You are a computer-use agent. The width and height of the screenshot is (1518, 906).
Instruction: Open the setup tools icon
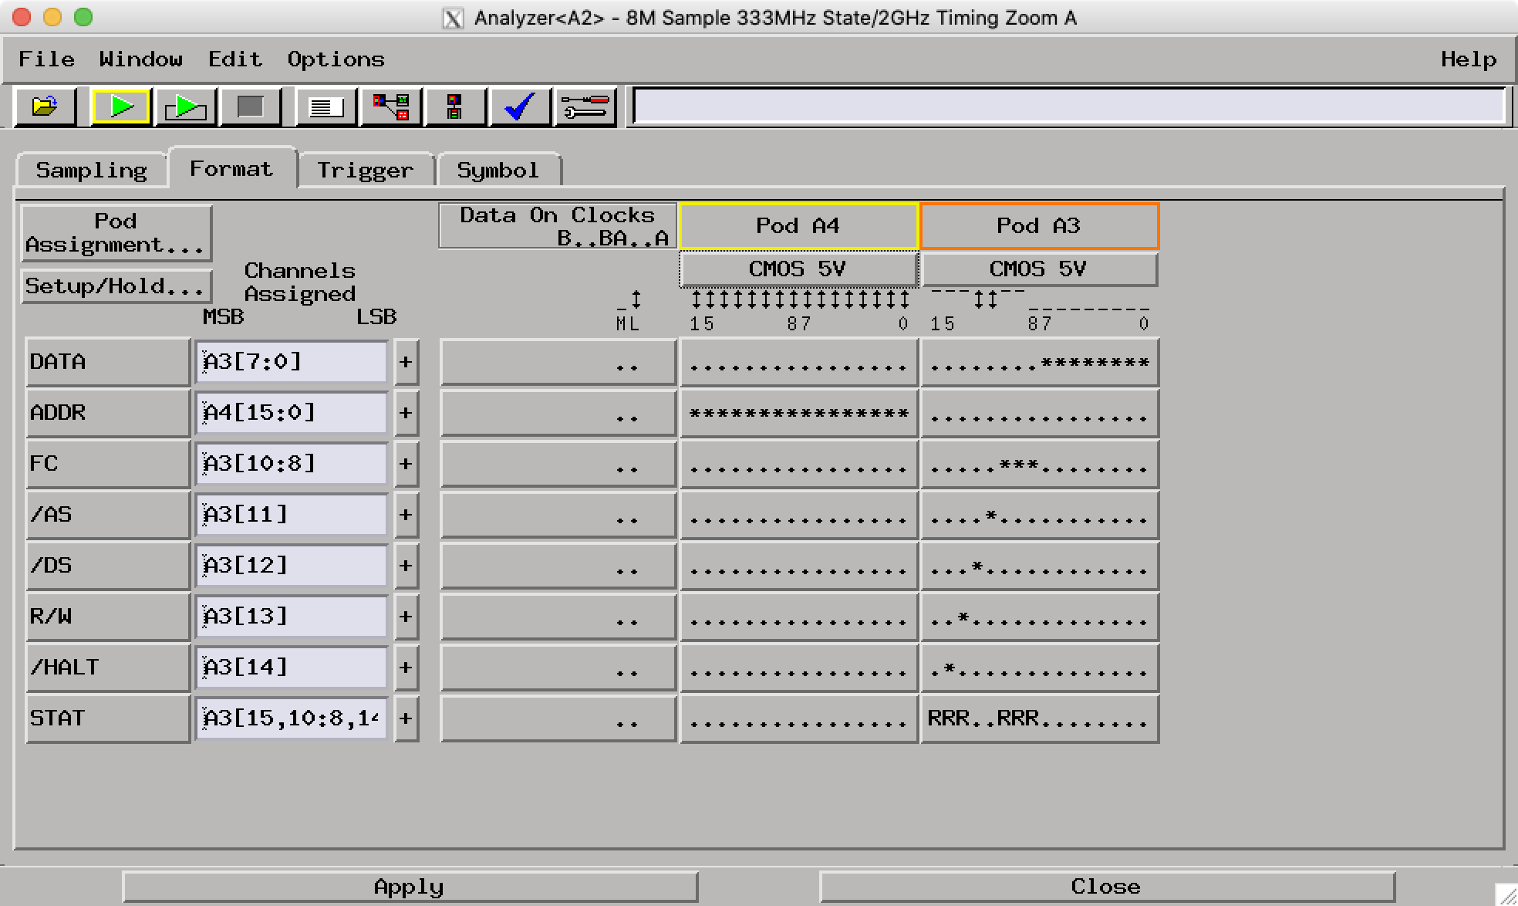click(x=584, y=107)
